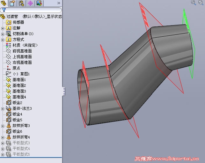Select the 方程式 equations folder icon
Image resolution: width=205 pixels, height=163 pixels.
tap(9, 40)
